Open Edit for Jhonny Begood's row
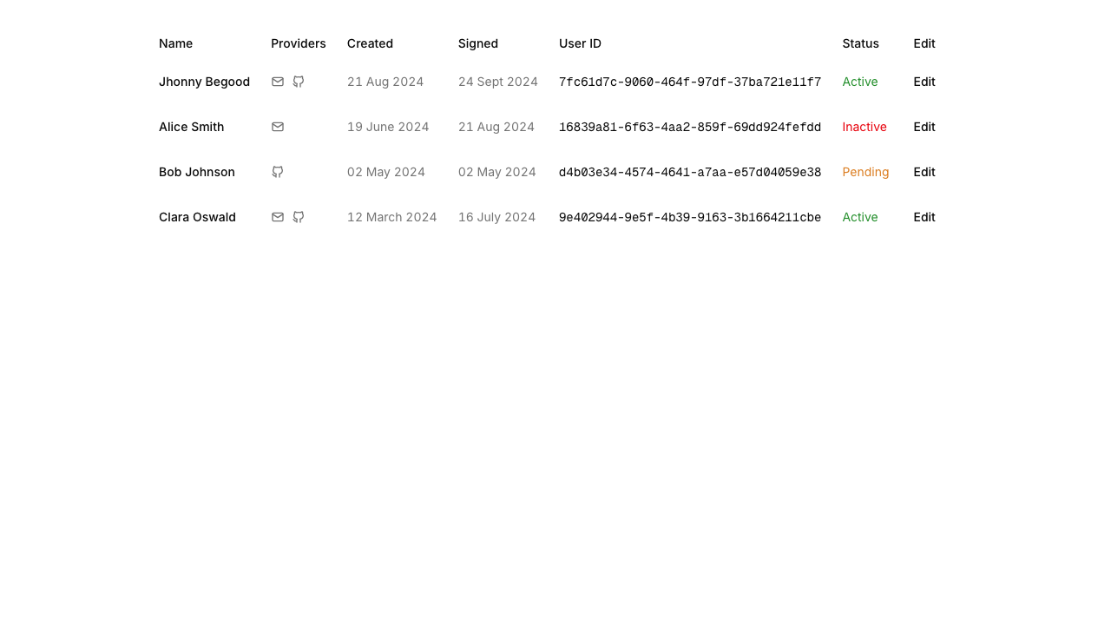This screenshot has height=625, width=1111. click(x=924, y=82)
